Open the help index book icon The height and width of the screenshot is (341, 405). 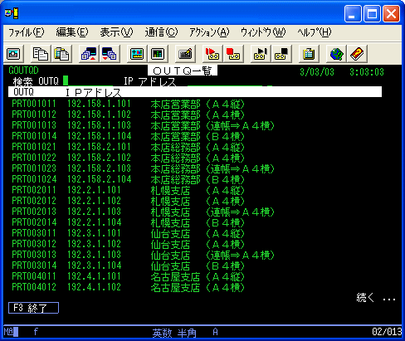[357, 54]
